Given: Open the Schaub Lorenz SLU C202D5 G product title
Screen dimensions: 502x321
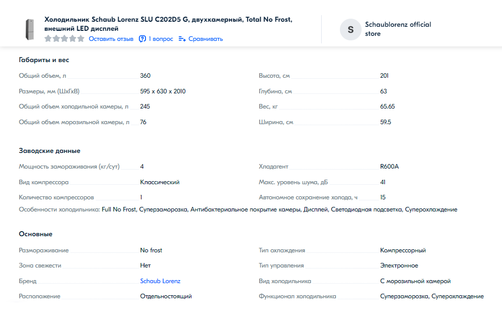Looking at the screenshot, I should click(x=168, y=24).
